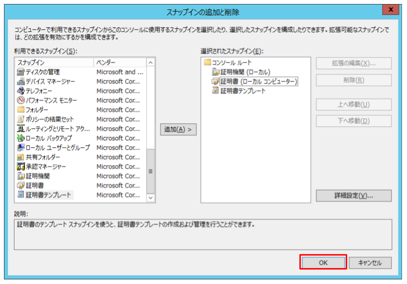This screenshot has height=284, width=407.
Task: Click the 証明書 icon in available snap-ins
Action: click(21, 186)
